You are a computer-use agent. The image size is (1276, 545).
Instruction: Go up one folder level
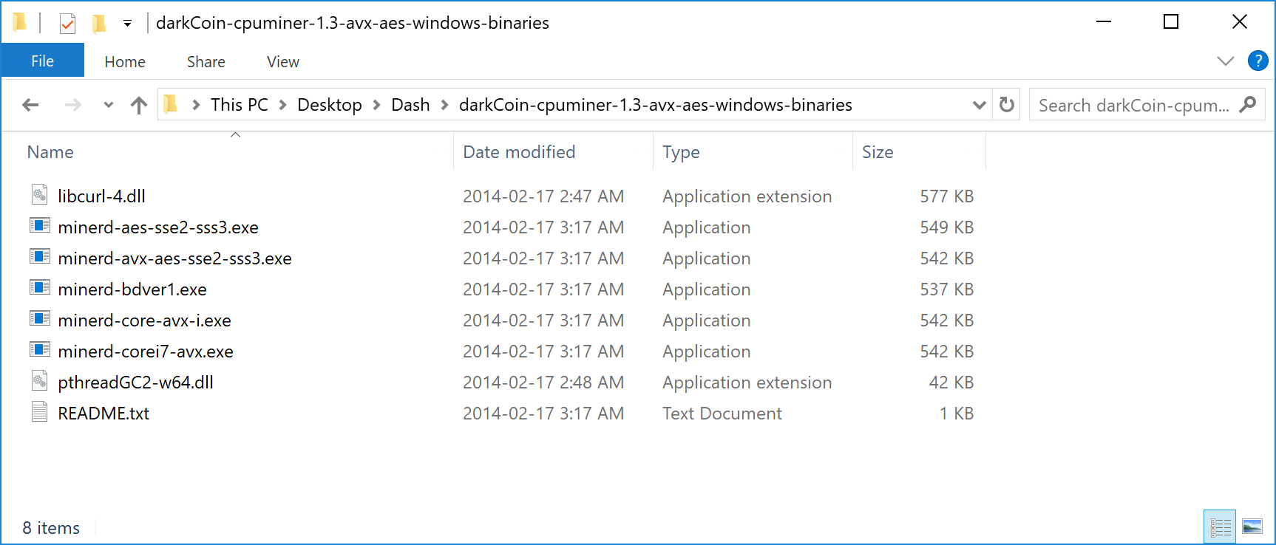[x=139, y=105]
